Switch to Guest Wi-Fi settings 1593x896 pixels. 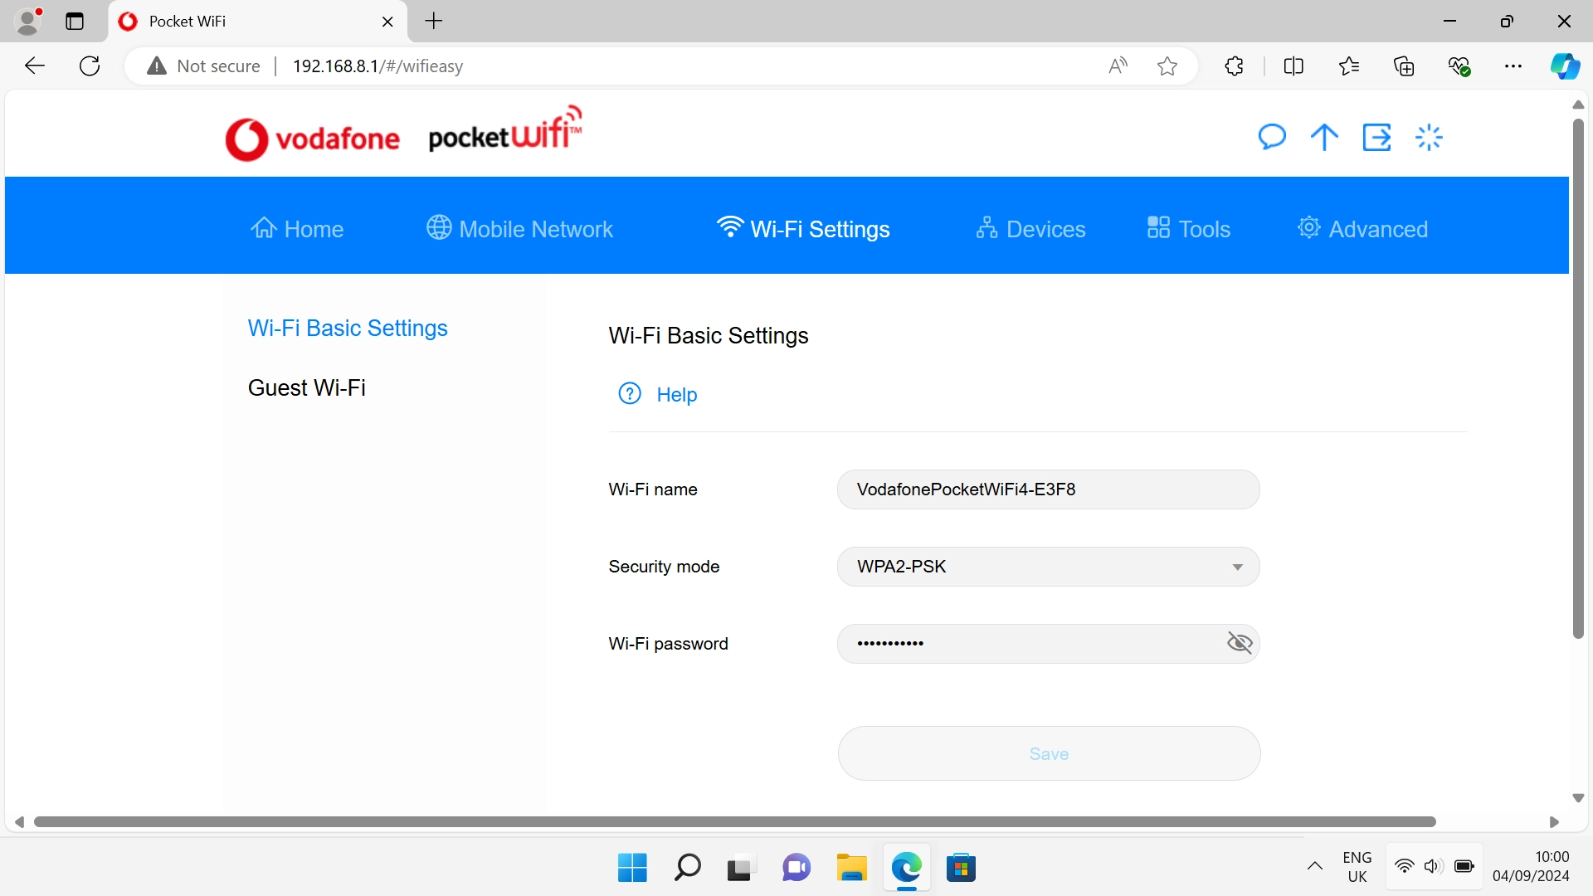[x=306, y=387]
